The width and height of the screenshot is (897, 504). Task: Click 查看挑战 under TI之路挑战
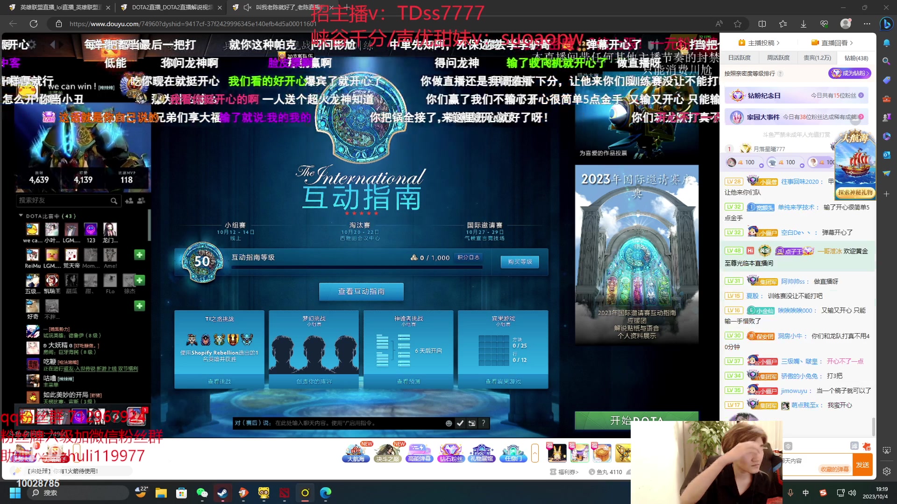[x=219, y=382]
